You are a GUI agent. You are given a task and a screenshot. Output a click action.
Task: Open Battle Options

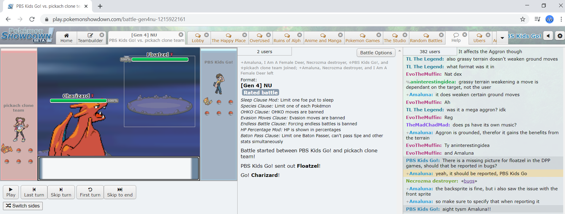[376, 53]
